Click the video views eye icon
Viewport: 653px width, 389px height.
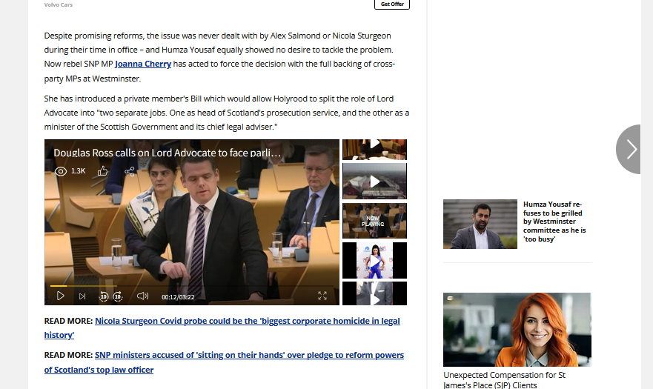[61, 171]
